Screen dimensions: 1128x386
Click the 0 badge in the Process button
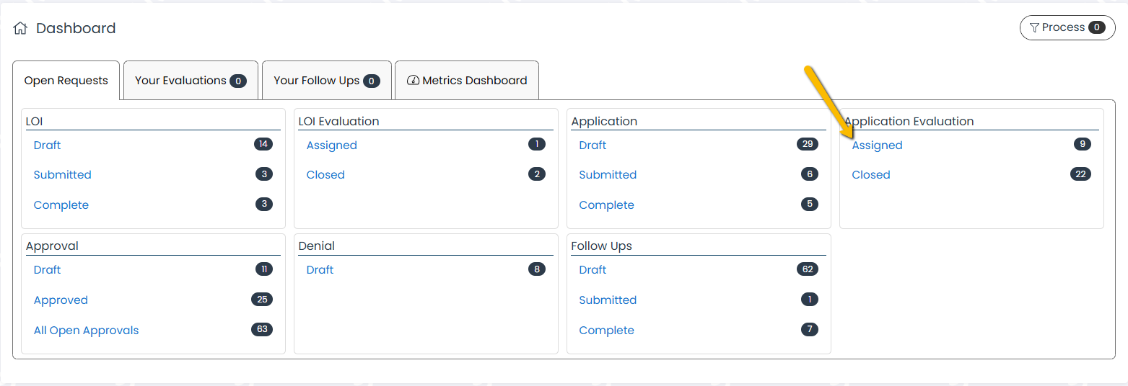1097,28
